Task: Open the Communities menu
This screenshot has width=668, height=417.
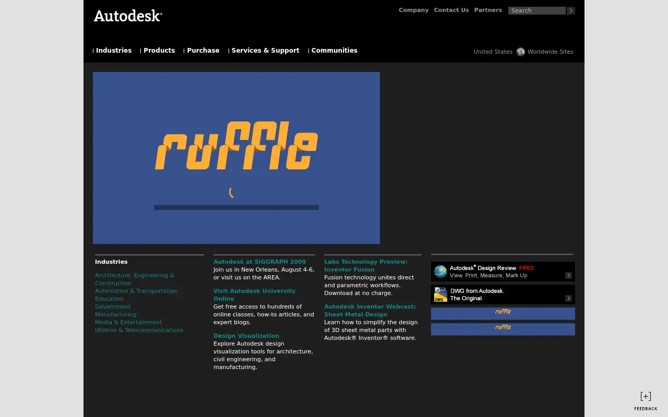Action: (335, 51)
